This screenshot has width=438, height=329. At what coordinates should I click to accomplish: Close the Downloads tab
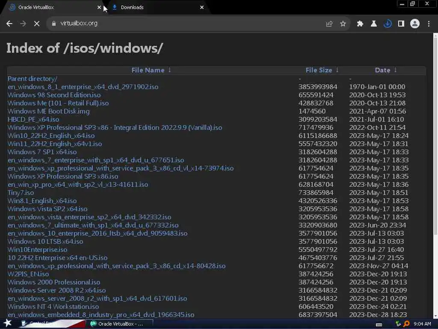pos(202,7)
